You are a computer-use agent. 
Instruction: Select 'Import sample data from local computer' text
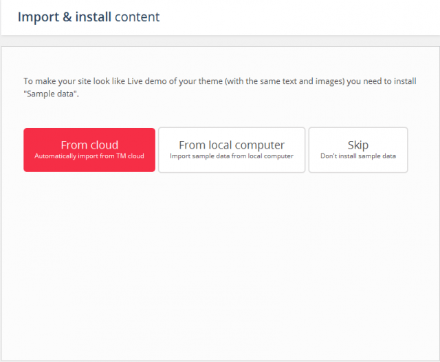point(232,156)
